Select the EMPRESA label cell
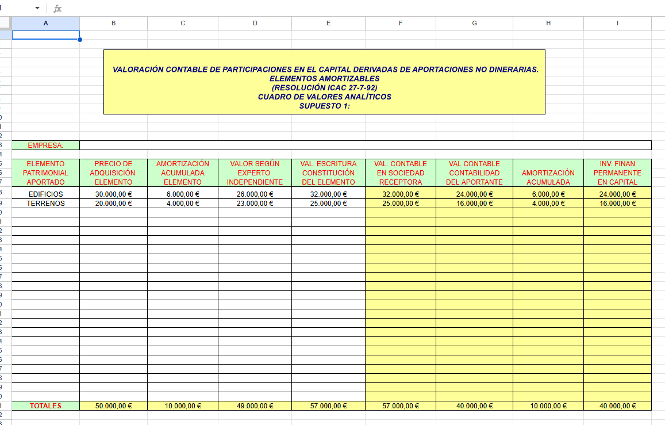This screenshot has height=425, width=665. pos(45,146)
